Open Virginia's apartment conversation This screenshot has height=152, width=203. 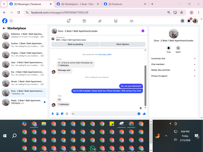click(x=24, y=55)
